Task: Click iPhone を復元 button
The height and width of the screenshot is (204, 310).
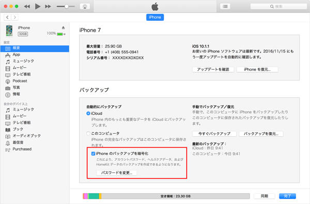Action: (257, 69)
